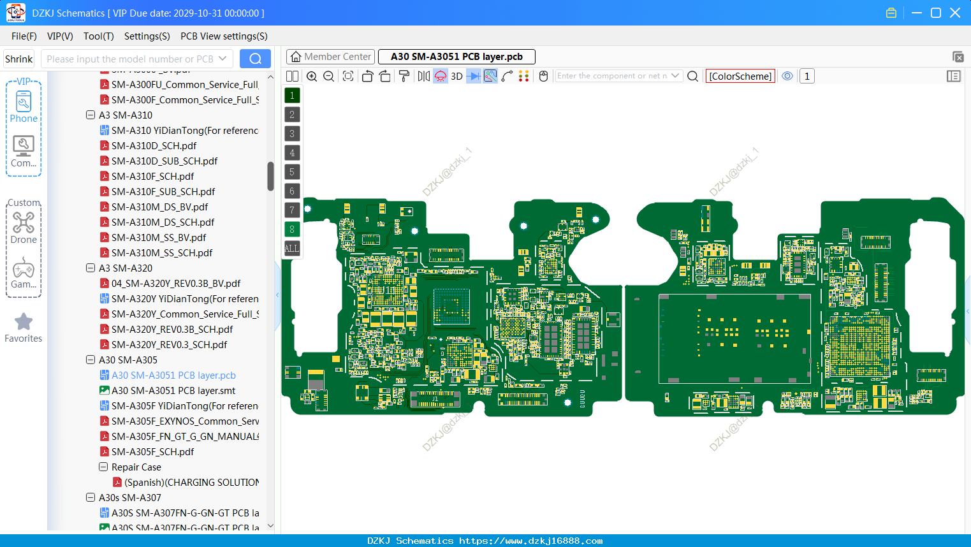Open the colored dots grid tool

click(x=524, y=77)
